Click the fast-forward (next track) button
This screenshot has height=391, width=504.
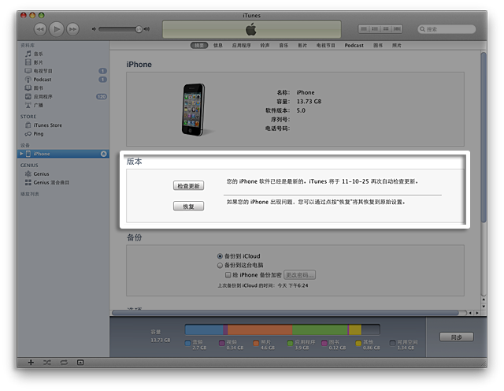[72, 29]
